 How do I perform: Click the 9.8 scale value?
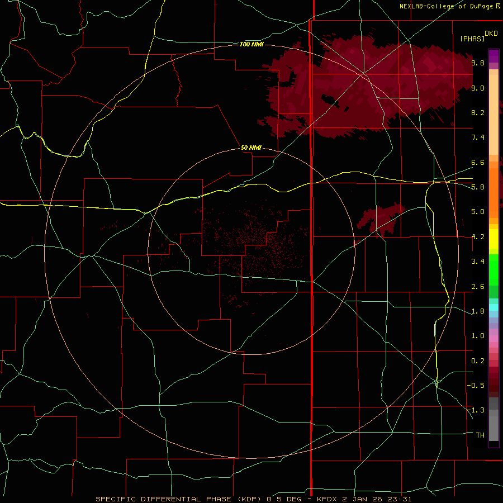pyautogui.click(x=478, y=63)
